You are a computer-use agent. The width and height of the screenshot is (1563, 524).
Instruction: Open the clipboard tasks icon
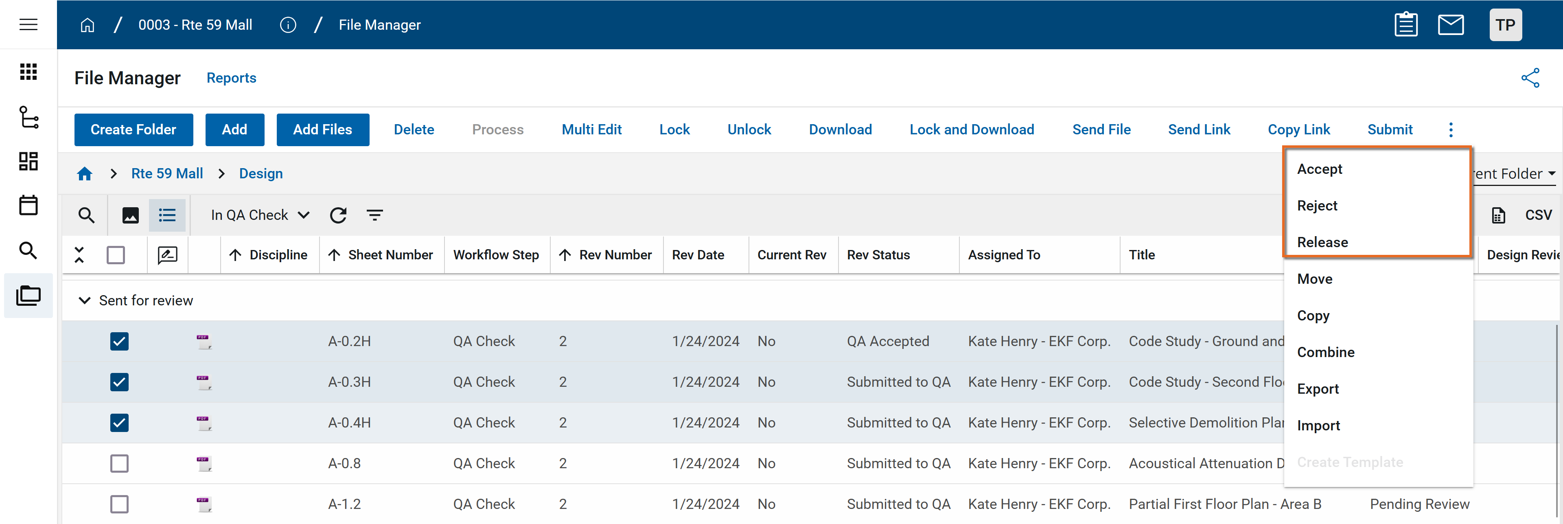click(x=1405, y=25)
